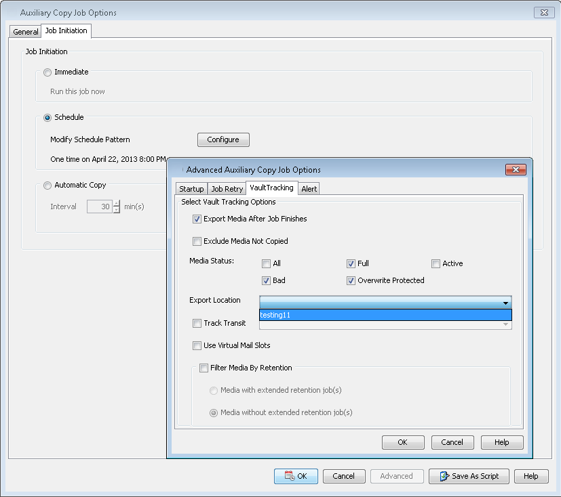Open the Job Retry tab

(x=227, y=189)
